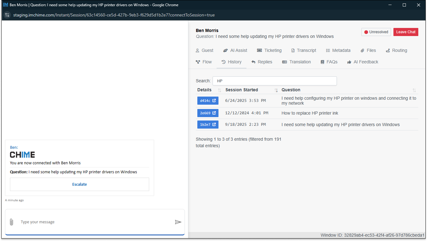Click the AI Feedback thumbs-up icon
This screenshot has width=427, height=241.
[x=349, y=62]
